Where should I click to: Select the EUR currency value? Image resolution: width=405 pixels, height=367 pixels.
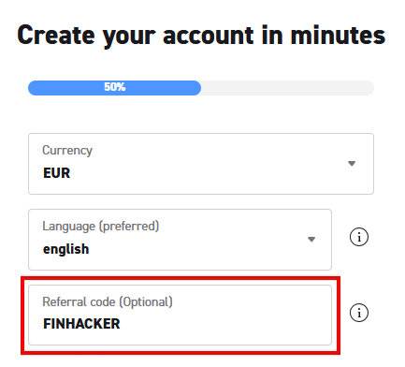click(x=57, y=173)
